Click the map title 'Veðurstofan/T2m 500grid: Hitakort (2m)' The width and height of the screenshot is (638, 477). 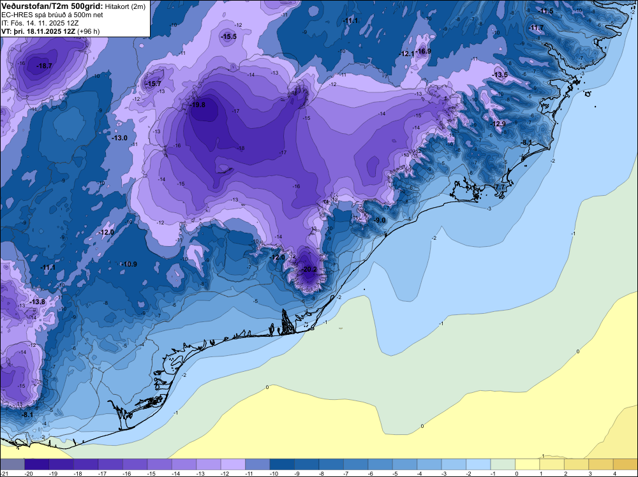pyautogui.click(x=73, y=6)
